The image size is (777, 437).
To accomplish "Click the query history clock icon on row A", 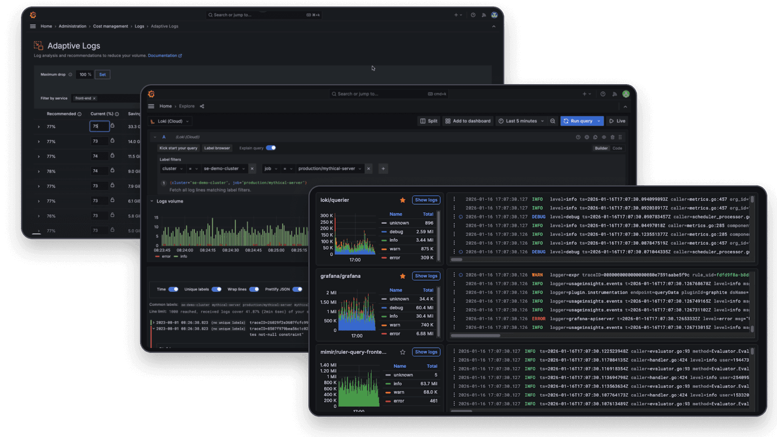I will pos(578,137).
